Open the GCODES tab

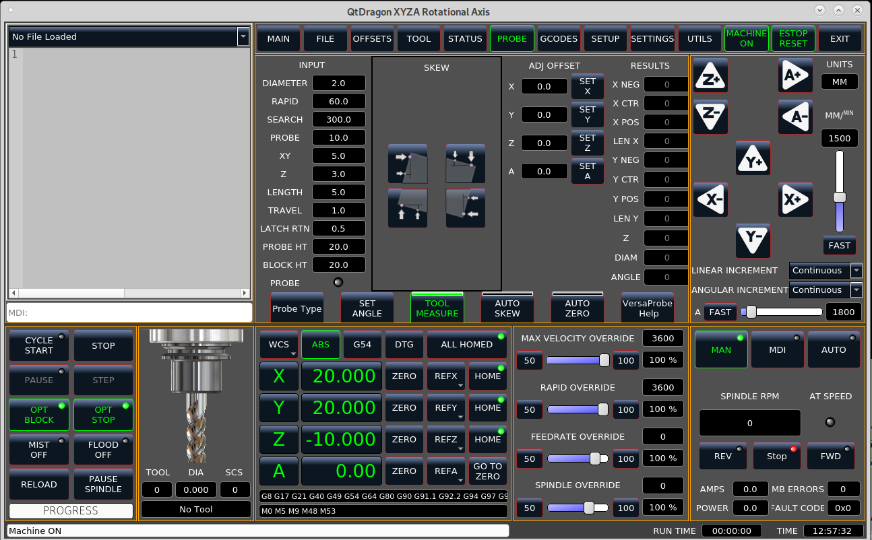pos(559,39)
